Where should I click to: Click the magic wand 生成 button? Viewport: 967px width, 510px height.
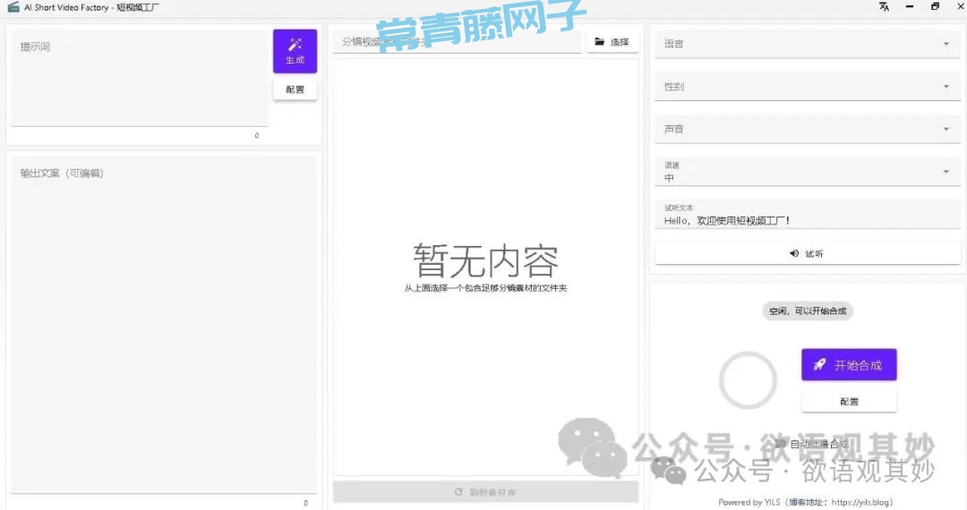(x=295, y=51)
